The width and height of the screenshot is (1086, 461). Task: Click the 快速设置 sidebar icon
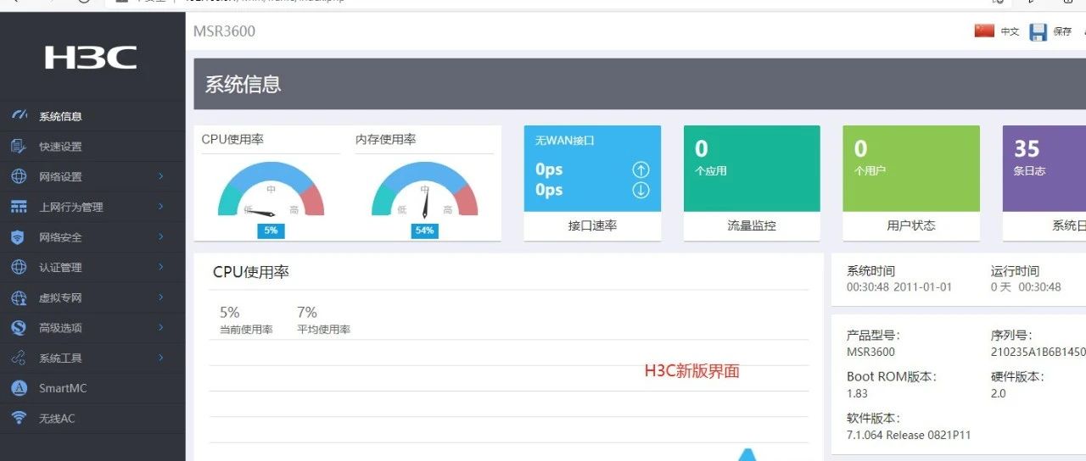click(19, 147)
